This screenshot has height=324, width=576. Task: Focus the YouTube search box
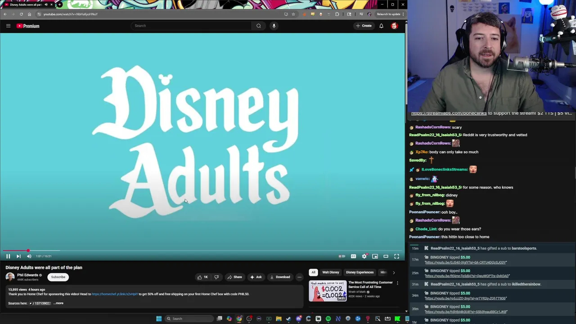point(191,26)
